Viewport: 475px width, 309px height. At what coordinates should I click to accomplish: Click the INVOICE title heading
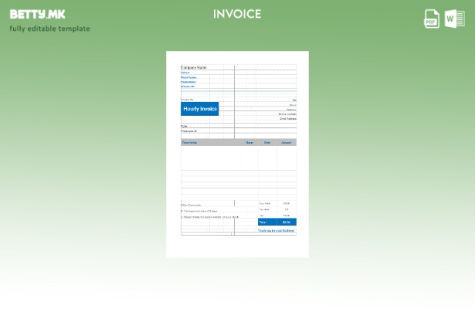(x=237, y=14)
